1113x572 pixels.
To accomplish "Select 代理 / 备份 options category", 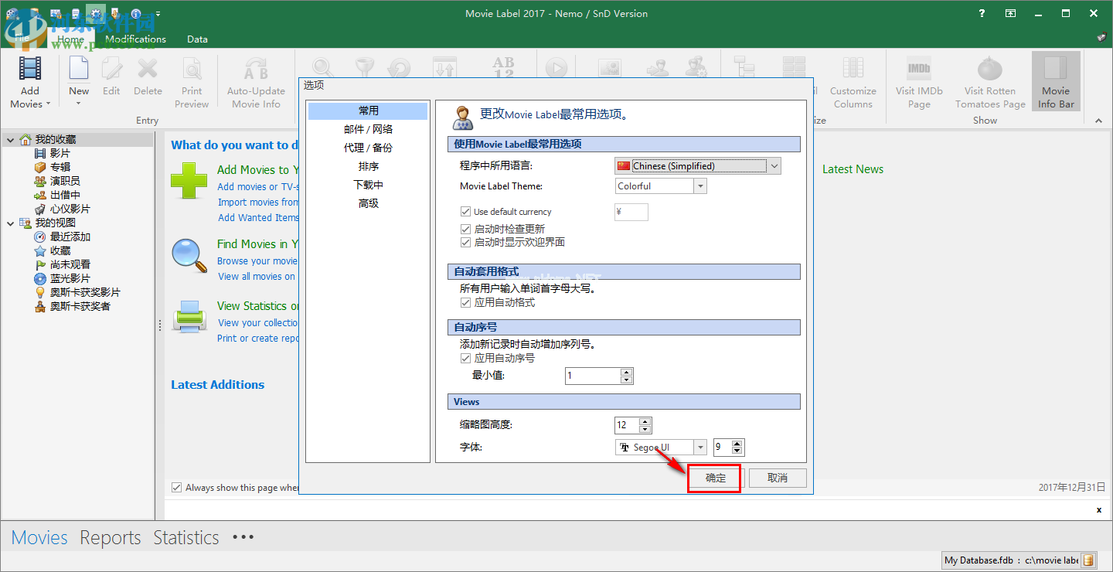I will [x=369, y=148].
